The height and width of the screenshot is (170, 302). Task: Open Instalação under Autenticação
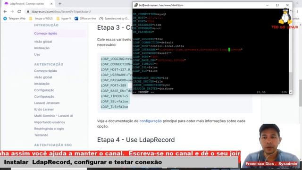42,84
